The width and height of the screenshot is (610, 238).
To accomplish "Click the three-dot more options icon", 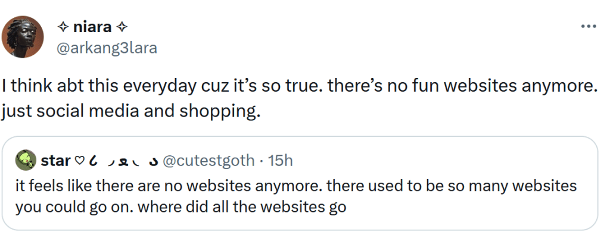I will point(588,27).
